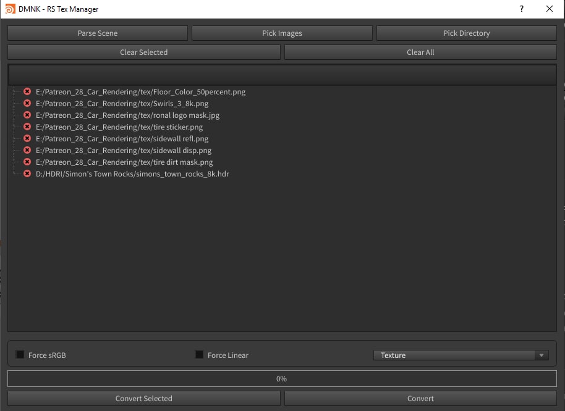Click the empty header bar above the file list
Screen dimensions: 565x411
click(x=282, y=75)
